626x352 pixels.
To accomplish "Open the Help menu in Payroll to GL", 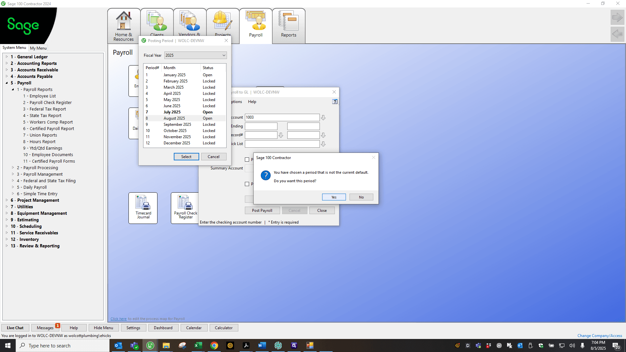I will tap(252, 102).
